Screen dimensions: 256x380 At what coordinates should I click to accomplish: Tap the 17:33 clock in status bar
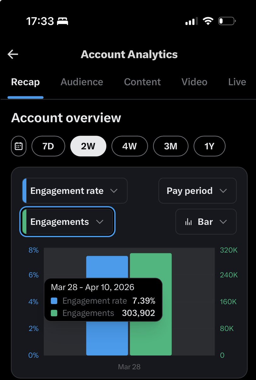tap(40, 21)
